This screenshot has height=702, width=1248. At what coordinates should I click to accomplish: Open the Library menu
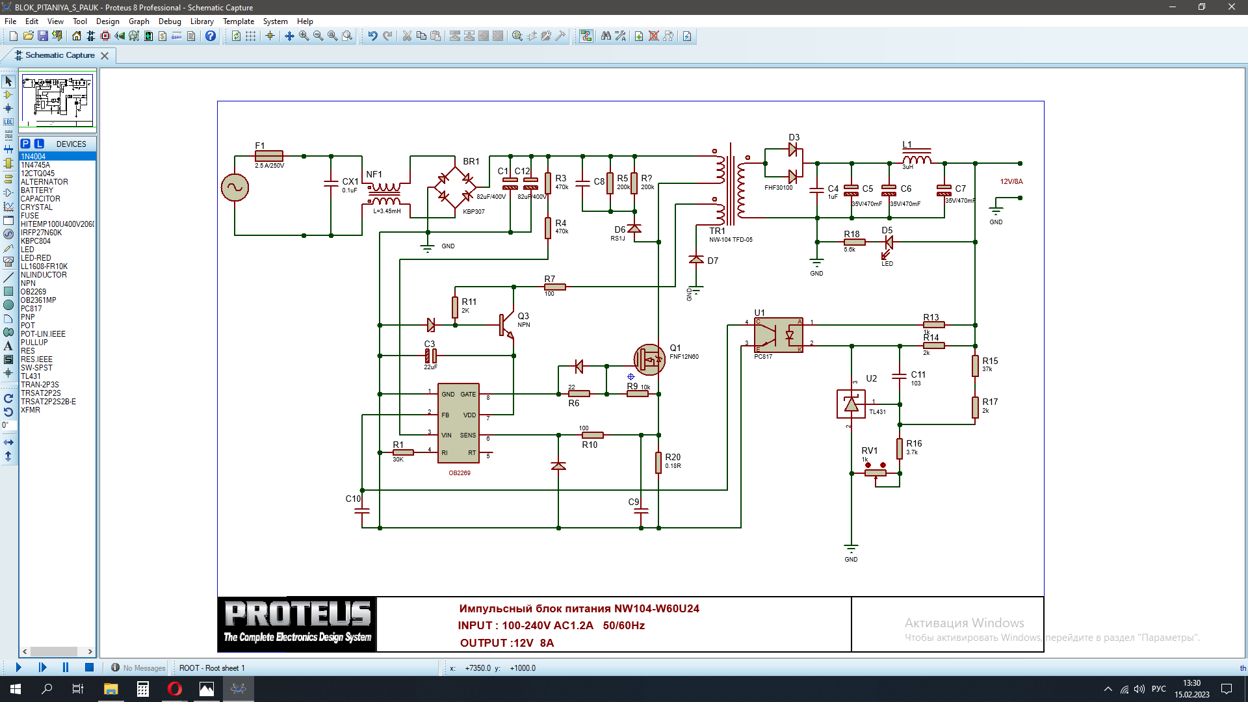tap(201, 21)
